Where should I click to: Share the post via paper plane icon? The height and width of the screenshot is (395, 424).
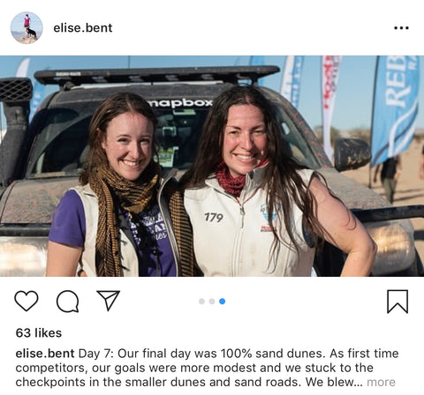pyautogui.click(x=109, y=300)
